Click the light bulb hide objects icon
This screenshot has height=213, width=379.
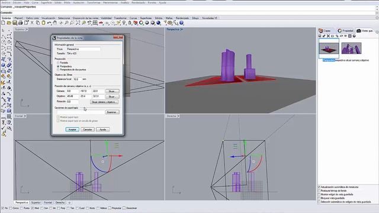coord(124,23)
